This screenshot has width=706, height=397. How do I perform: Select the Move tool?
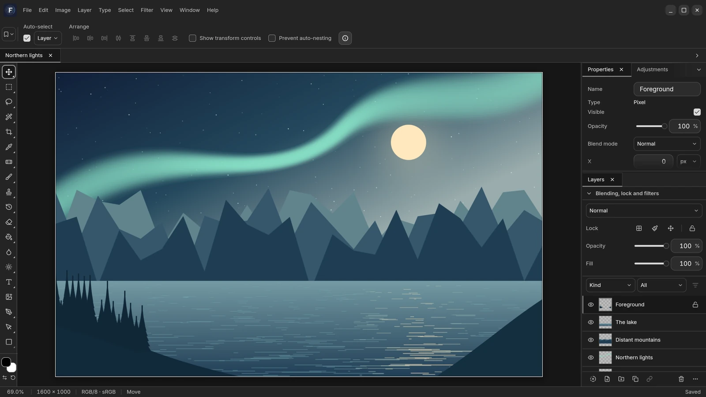[x=9, y=72]
